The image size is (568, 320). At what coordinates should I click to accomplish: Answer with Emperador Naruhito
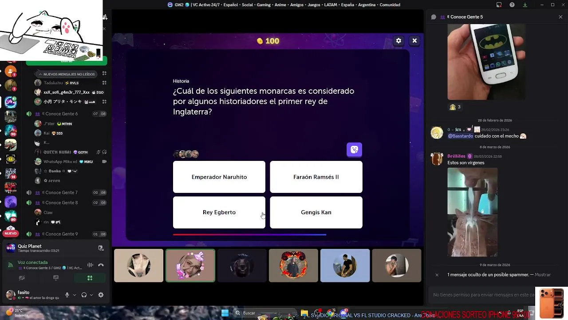(x=219, y=177)
